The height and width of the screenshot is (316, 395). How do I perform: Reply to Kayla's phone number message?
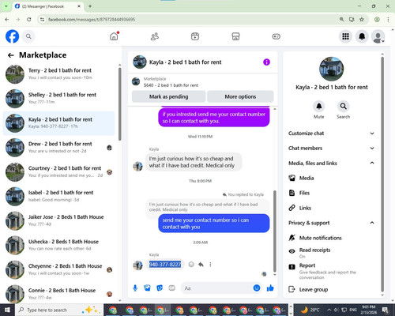point(201,265)
